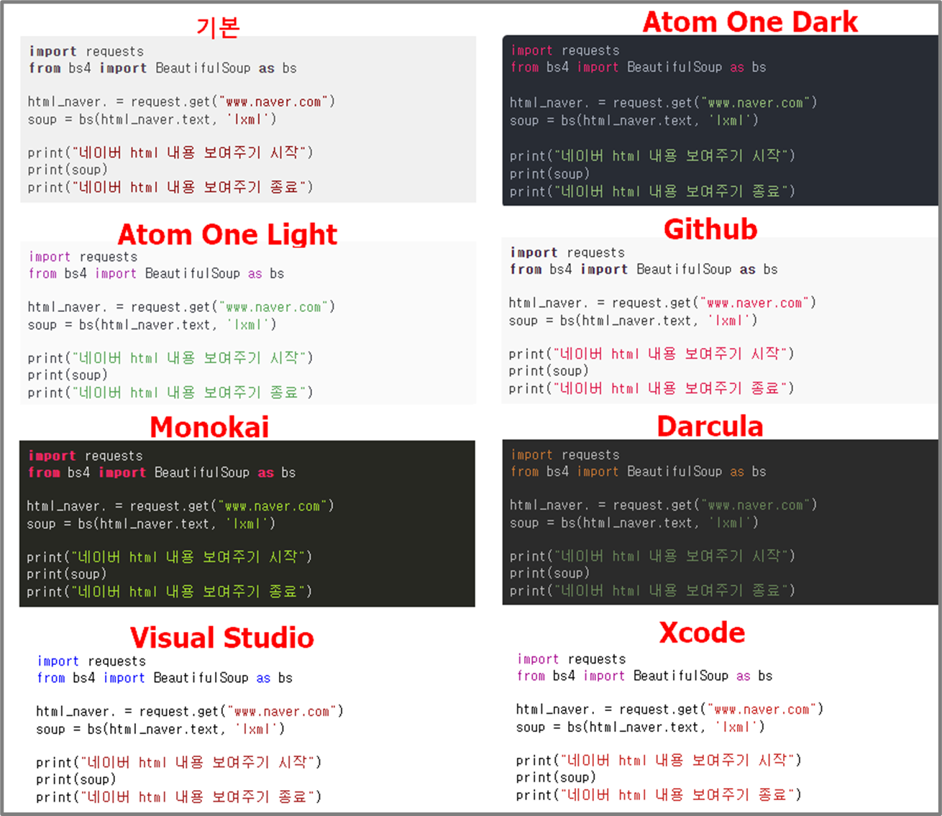Select 'html_naver. = request.get' line in Atom One Light

[181, 307]
